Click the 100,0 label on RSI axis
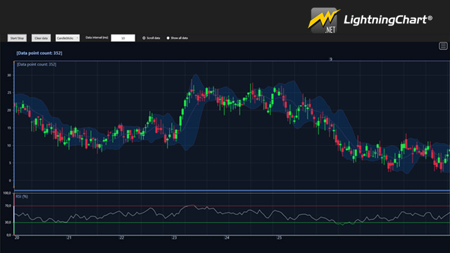Image resolution: width=450 pixels, height=253 pixels. 7,193
